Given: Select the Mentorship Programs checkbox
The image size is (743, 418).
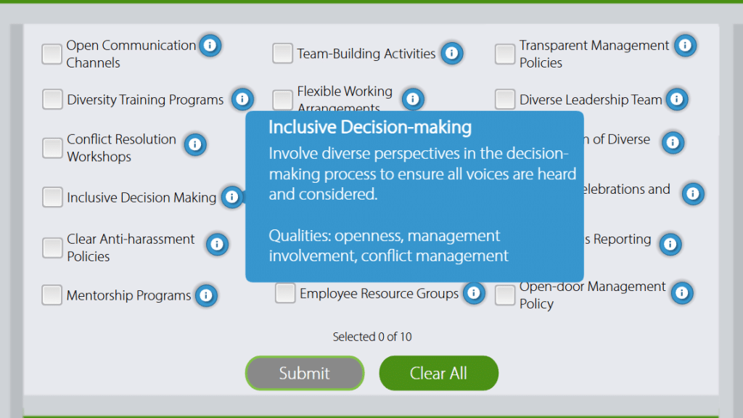Looking at the screenshot, I should click(52, 295).
